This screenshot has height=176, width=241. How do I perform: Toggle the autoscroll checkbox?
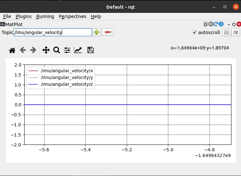point(195,32)
